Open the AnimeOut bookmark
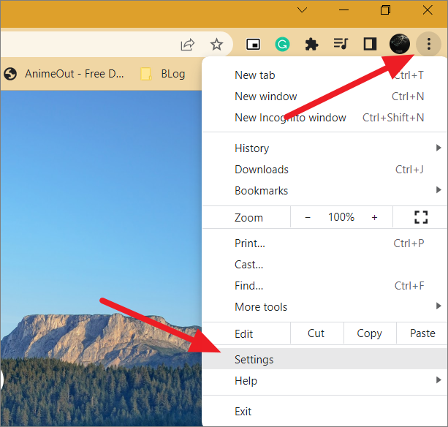 (x=64, y=74)
